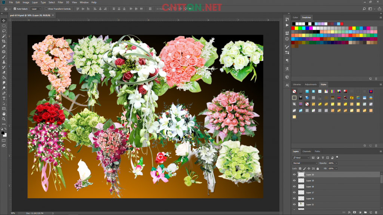
Task: Toggle the layer filtering switch on or off
Action: click(x=337, y=157)
